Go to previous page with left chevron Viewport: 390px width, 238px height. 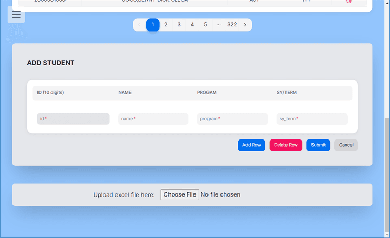pyautogui.click(x=139, y=25)
